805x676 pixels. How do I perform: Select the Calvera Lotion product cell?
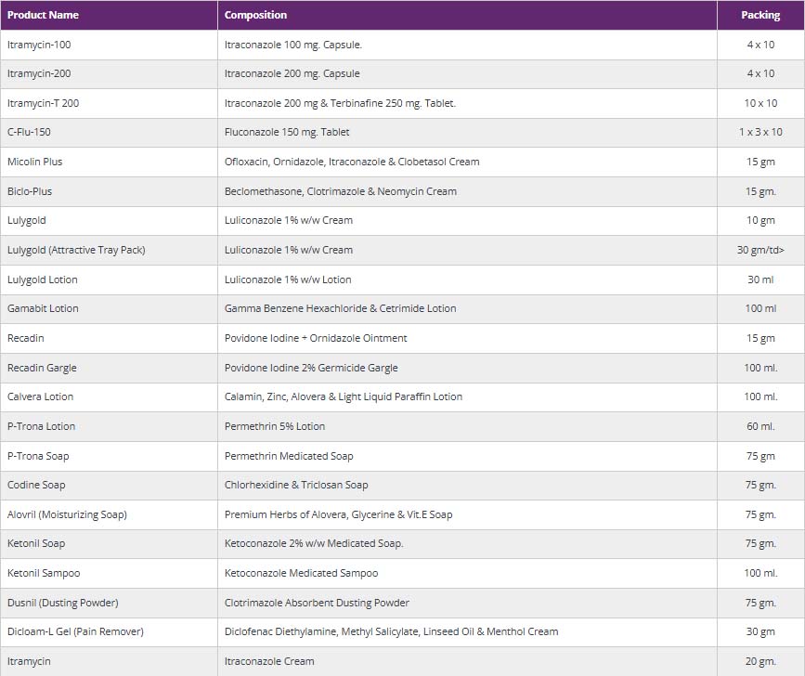tap(40, 396)
